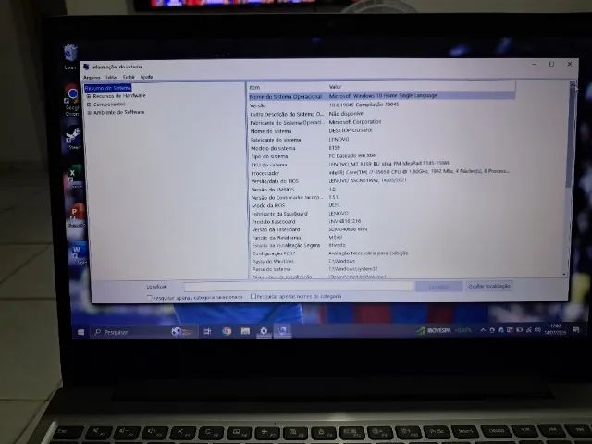Open the Editar menu
The width and height of the screenshot is (592, 444).
[111, 77]
